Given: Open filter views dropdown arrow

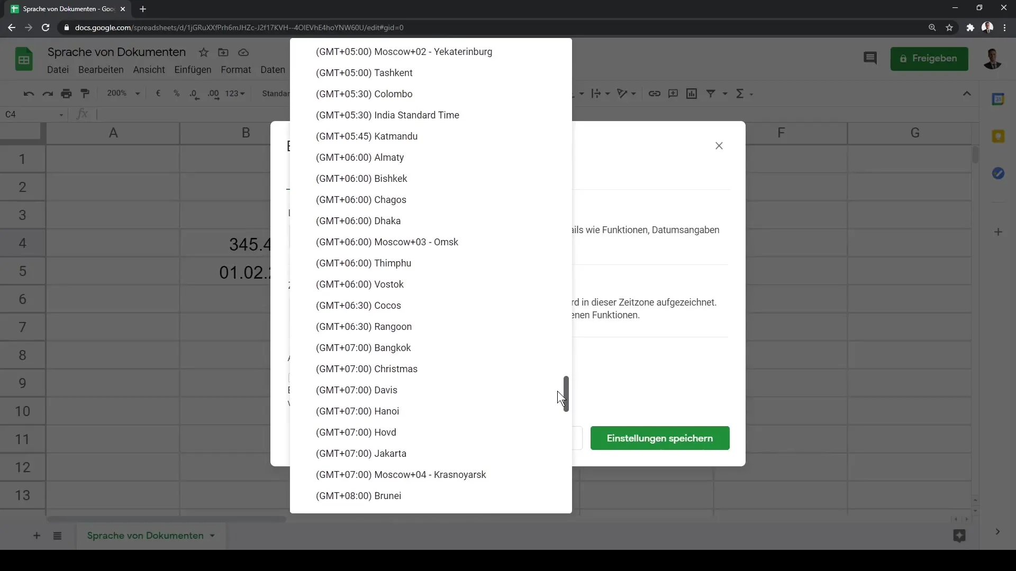Looking at the screenshot, I should click(725, 94).
